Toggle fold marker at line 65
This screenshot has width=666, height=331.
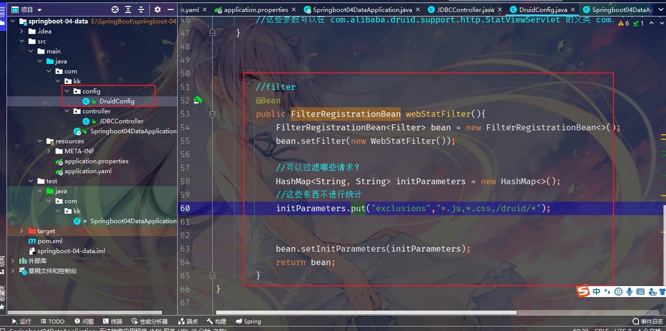(212, 276)
